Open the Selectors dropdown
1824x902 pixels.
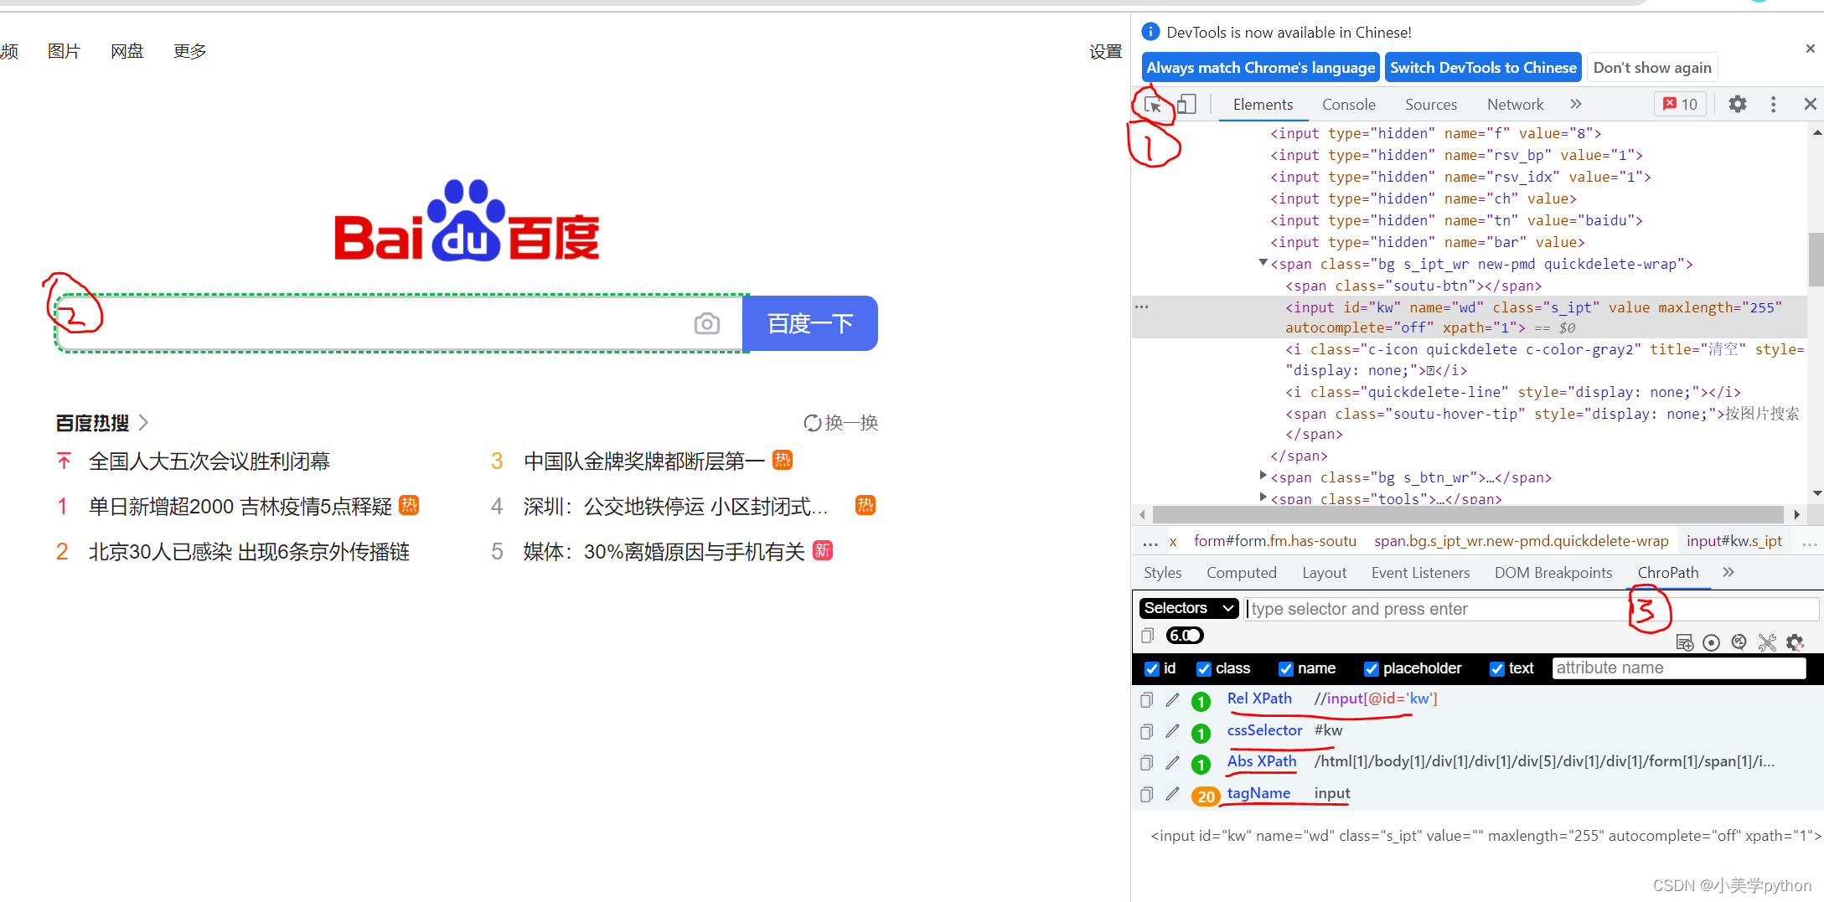click(x=1189, y=608)
